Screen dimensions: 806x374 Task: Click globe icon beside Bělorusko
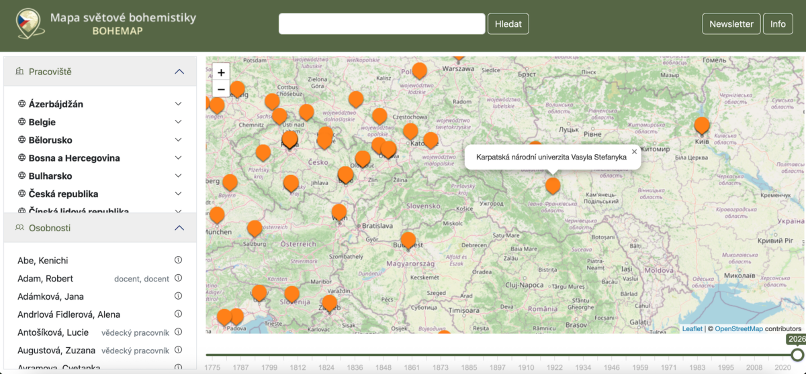[x=21, y=140]
